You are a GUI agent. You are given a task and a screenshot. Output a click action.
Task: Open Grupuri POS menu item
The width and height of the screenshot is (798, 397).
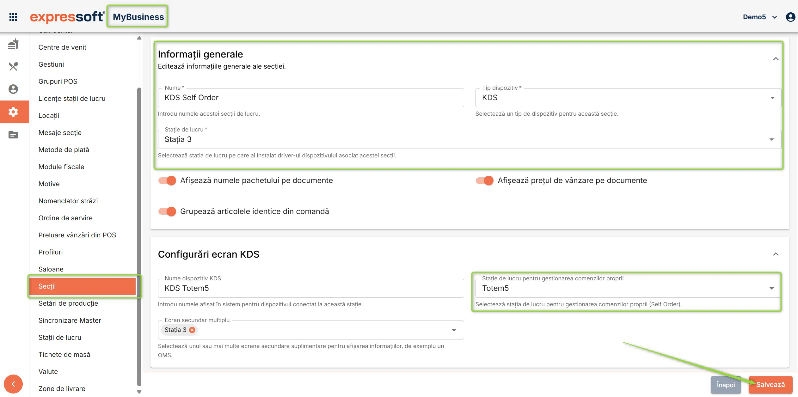[58, 82]
